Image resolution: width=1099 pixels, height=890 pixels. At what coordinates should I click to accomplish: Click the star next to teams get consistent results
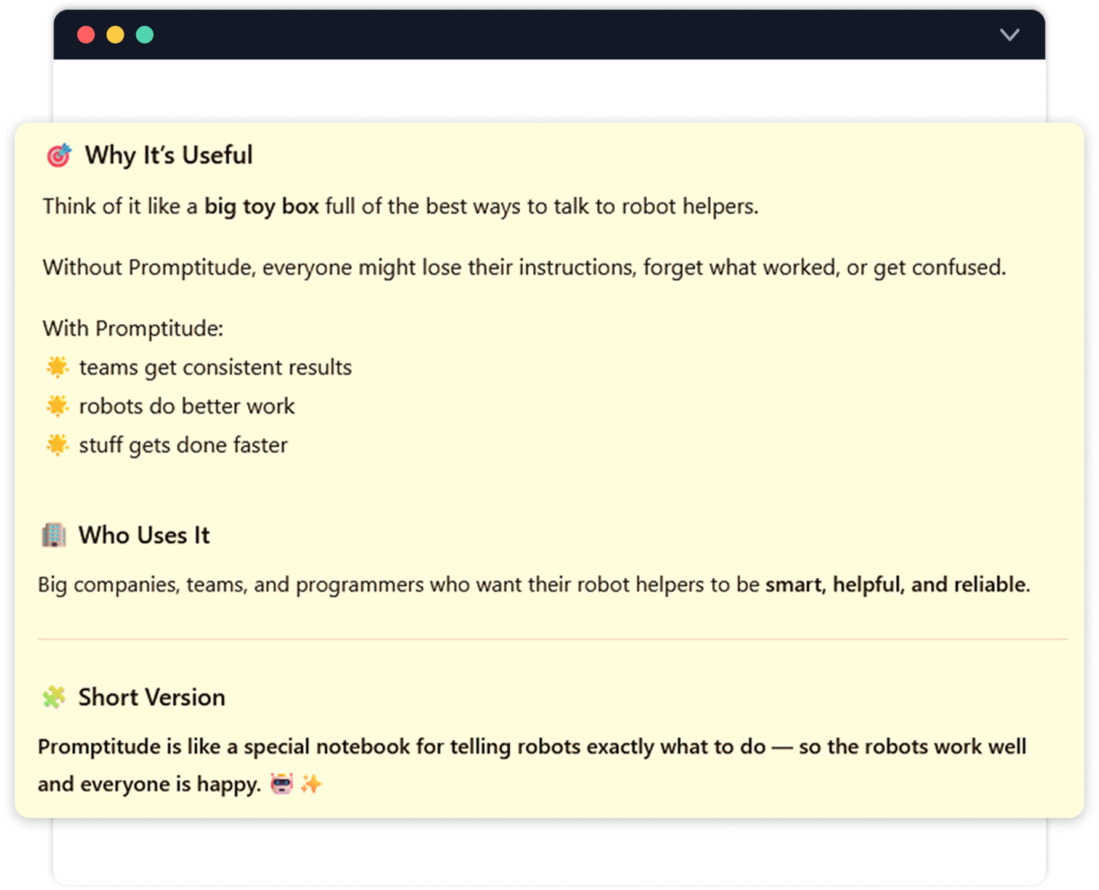[x=57, y=366]
